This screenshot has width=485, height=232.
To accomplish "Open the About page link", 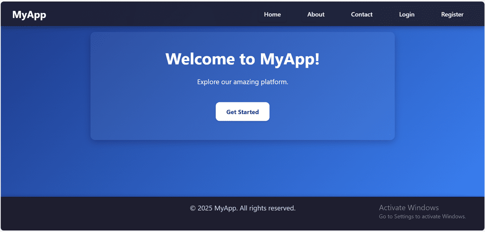I will [316, 15].
